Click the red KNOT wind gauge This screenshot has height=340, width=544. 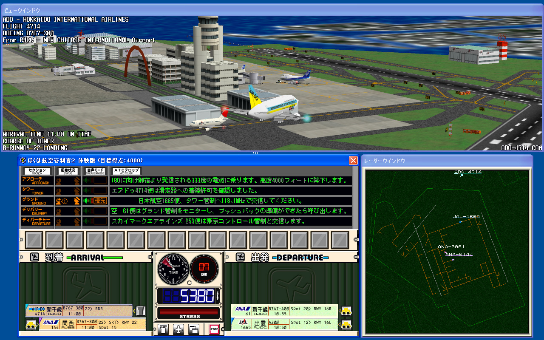point(204,269)
